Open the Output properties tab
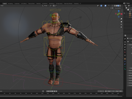The image size is (132, 99). (x=125, y=45)
